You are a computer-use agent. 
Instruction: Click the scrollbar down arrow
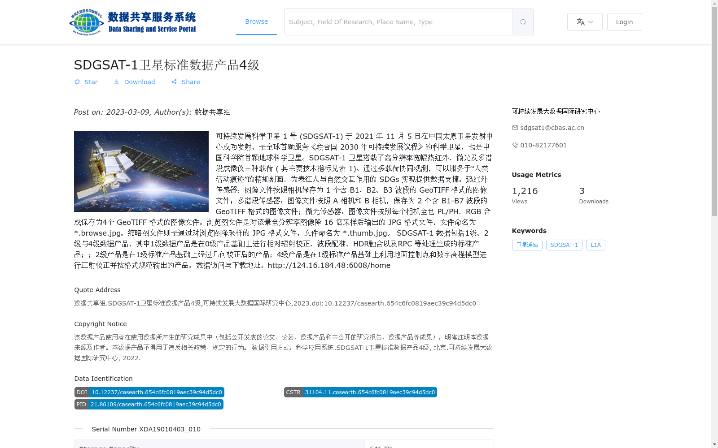coord(714,444)
